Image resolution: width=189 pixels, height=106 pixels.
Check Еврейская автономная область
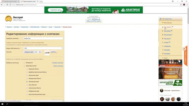27,72
